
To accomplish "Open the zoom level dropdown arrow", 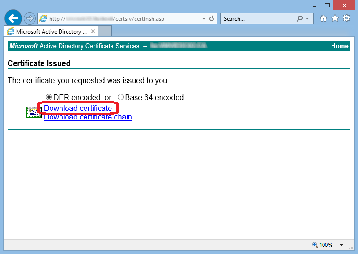I will (x=342, y=245).
